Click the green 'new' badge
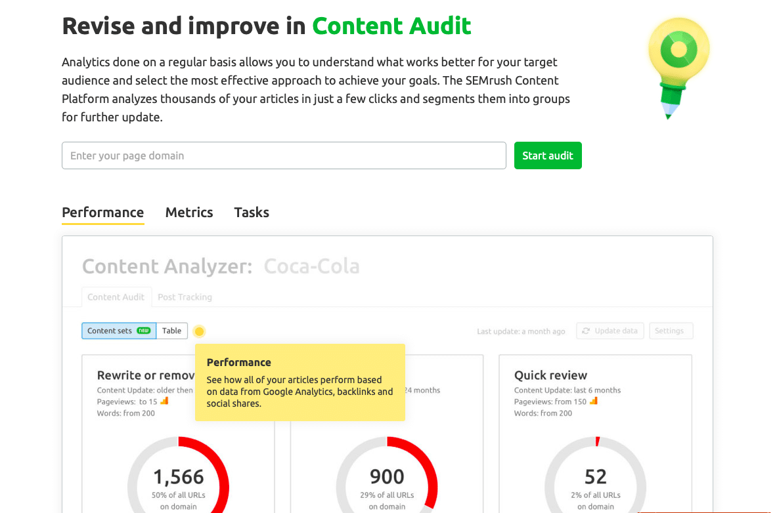 pos(144,331)
